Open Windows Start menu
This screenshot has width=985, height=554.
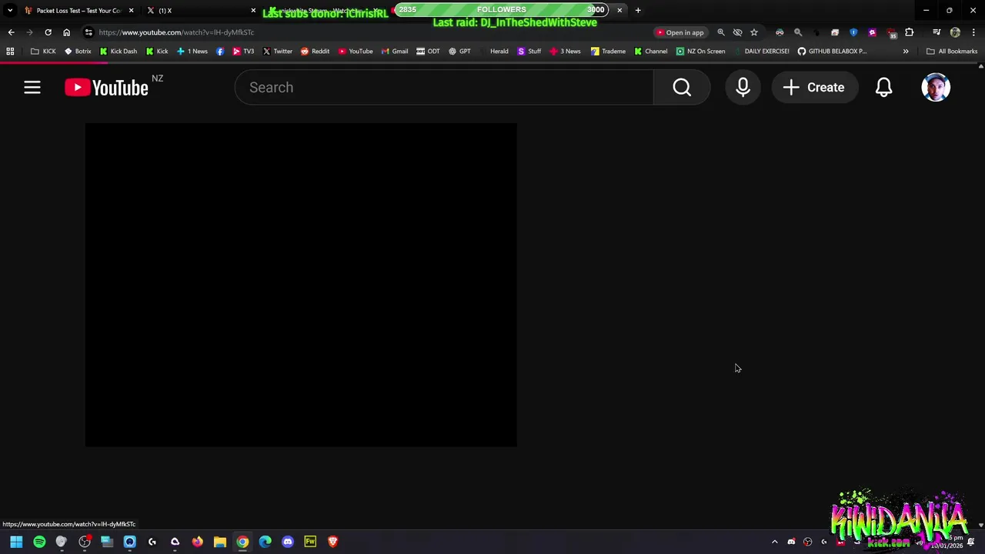16,542
